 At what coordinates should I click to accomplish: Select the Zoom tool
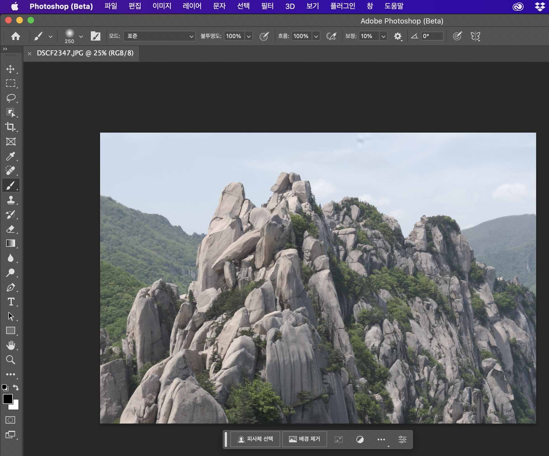tap(11, 360)
